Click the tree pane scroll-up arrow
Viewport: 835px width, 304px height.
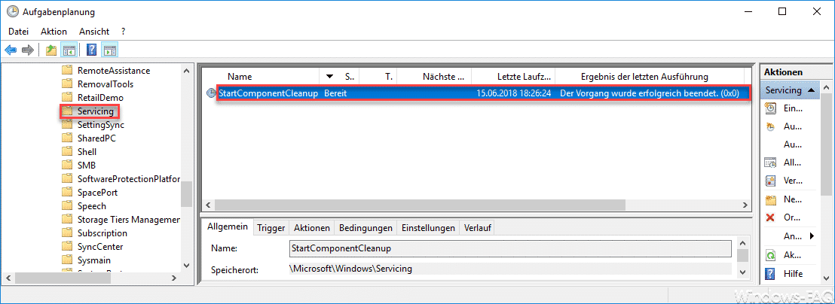click(186, 71)
